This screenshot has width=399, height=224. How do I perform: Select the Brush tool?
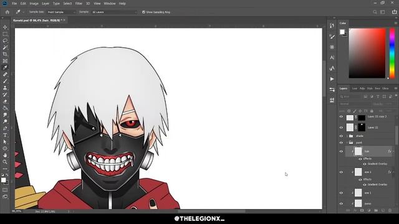(5, 81)
